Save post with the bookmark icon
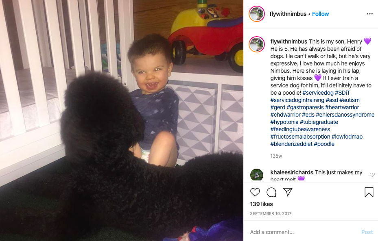378x241 pixels. click(369, 192)
